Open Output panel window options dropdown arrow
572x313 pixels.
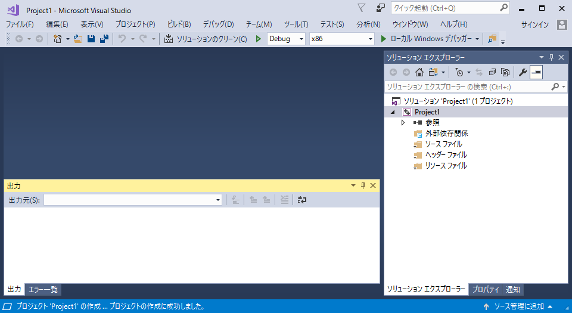(353, 185)
